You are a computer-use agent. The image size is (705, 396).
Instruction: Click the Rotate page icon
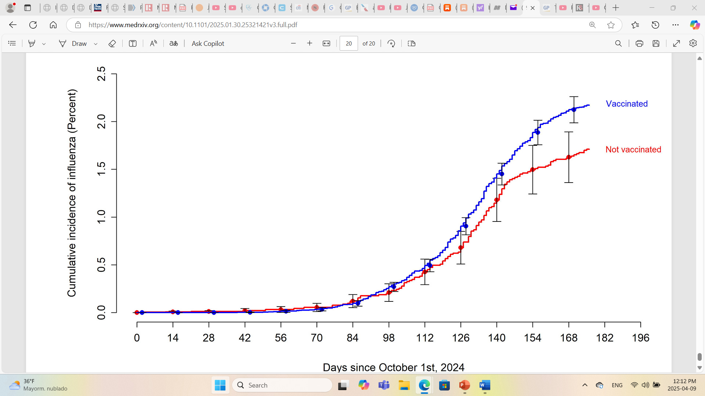pyautogui.click(x=391, y=43)
